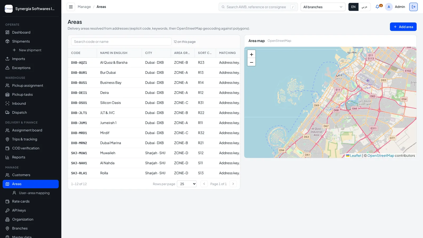Select row SHJ-MUW1
423x238 pixels.
(154, 153)
